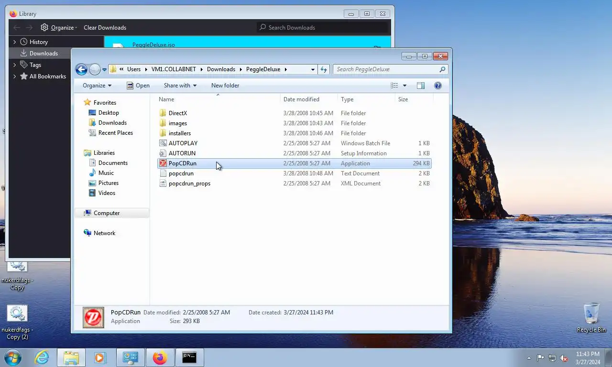
Task: Select the images folder icon
Action: click(163, 123)
